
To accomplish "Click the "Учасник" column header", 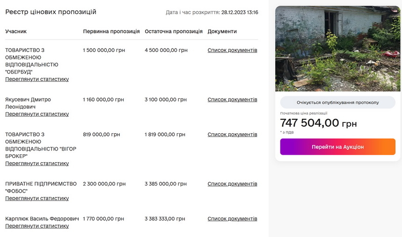I will tap(16, 31).
